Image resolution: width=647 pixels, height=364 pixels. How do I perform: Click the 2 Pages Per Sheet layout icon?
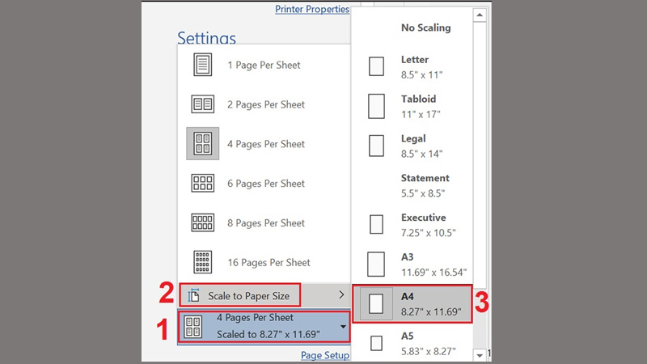[203, 104]
